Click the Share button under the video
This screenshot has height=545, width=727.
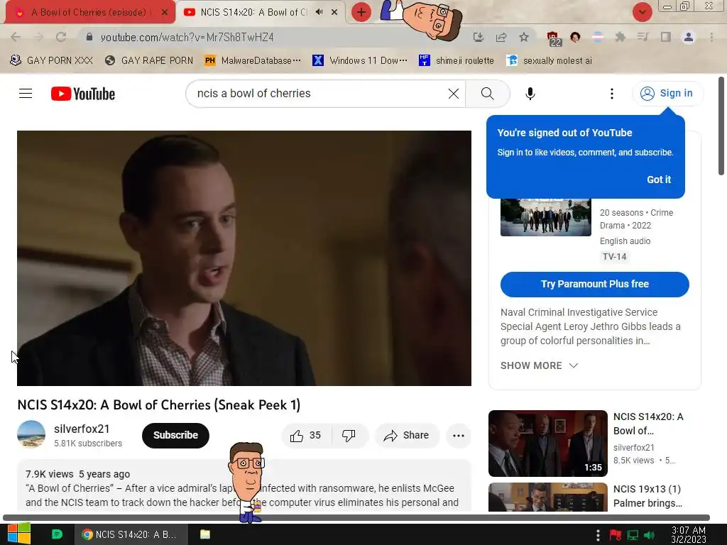tap(407, 435)
